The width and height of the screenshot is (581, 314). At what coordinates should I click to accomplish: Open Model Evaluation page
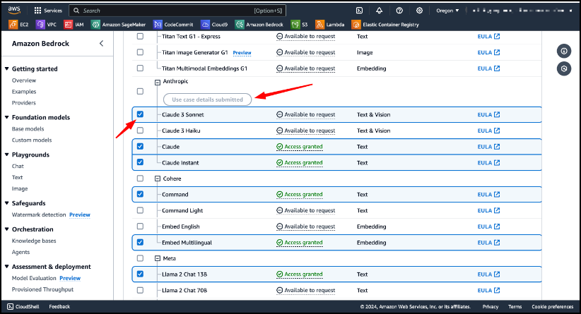[34, 278]
